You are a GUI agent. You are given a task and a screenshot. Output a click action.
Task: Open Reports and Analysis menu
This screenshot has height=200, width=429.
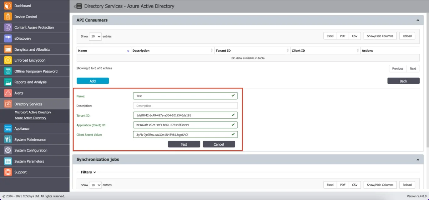(x=35, y=82)
